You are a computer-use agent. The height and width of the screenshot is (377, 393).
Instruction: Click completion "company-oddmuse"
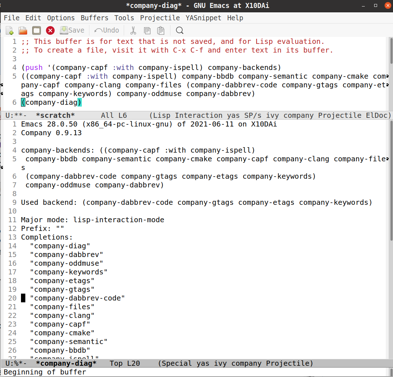pos(67,263)
